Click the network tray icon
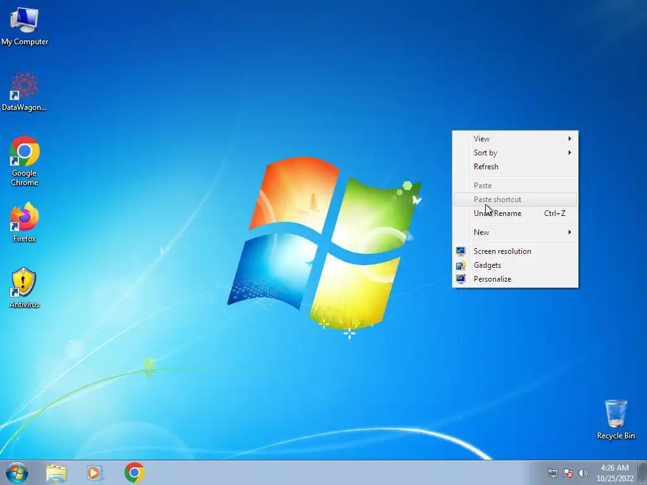Screen dimensions: 647x485 coord(552,473)
